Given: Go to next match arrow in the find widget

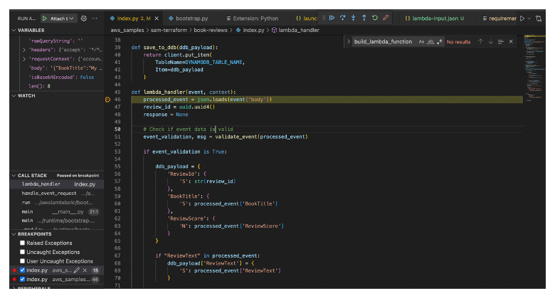Looking at the screenshot, I should [x=490, y=42].
